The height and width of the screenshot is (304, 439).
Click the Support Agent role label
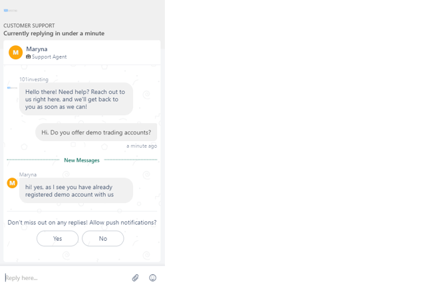pyautogui.click(x=49, y=57)
